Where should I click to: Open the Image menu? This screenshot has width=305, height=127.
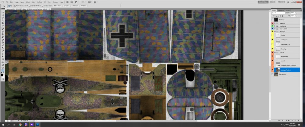16,2
